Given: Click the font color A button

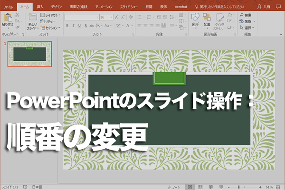Looking at the screenshot, I should point(128,26).
